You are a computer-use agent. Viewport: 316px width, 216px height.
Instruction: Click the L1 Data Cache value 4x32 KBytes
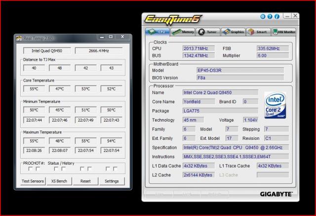[x=198, y=166]
